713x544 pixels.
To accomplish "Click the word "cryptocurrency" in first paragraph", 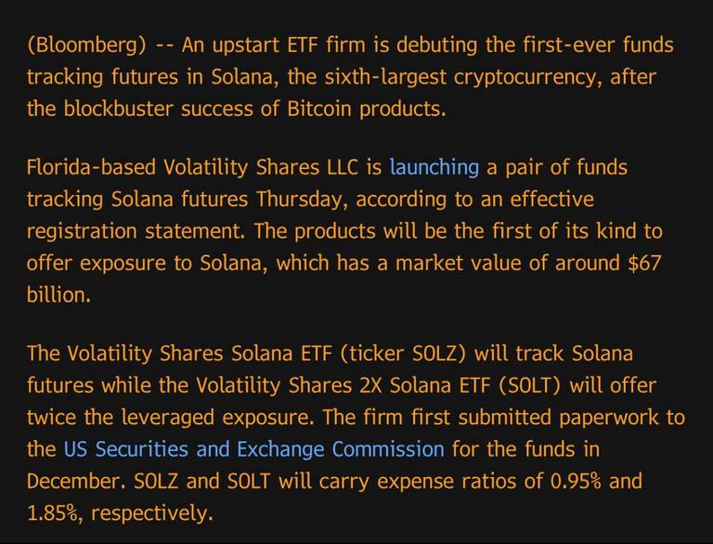I will [x=527, y=78].
